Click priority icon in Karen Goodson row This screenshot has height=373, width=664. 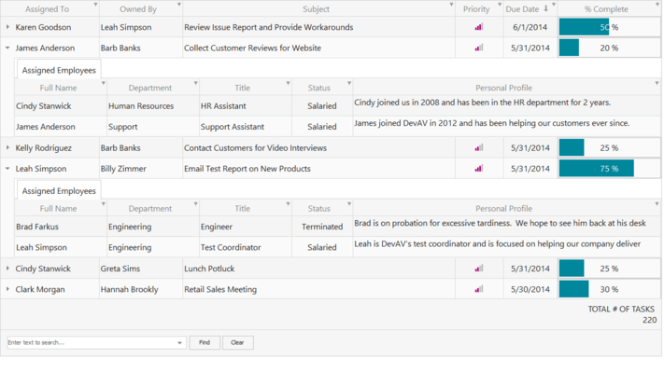479,27
